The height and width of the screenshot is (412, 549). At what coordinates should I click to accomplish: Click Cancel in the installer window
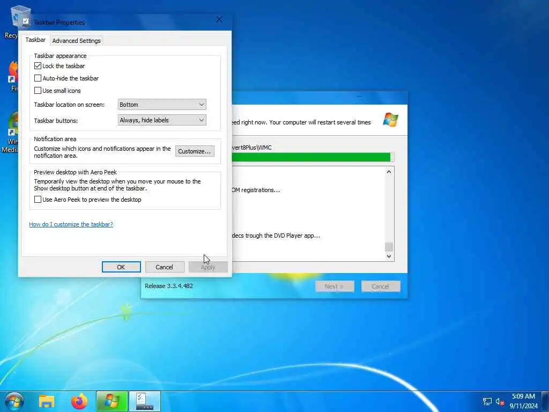coord(381,286)
